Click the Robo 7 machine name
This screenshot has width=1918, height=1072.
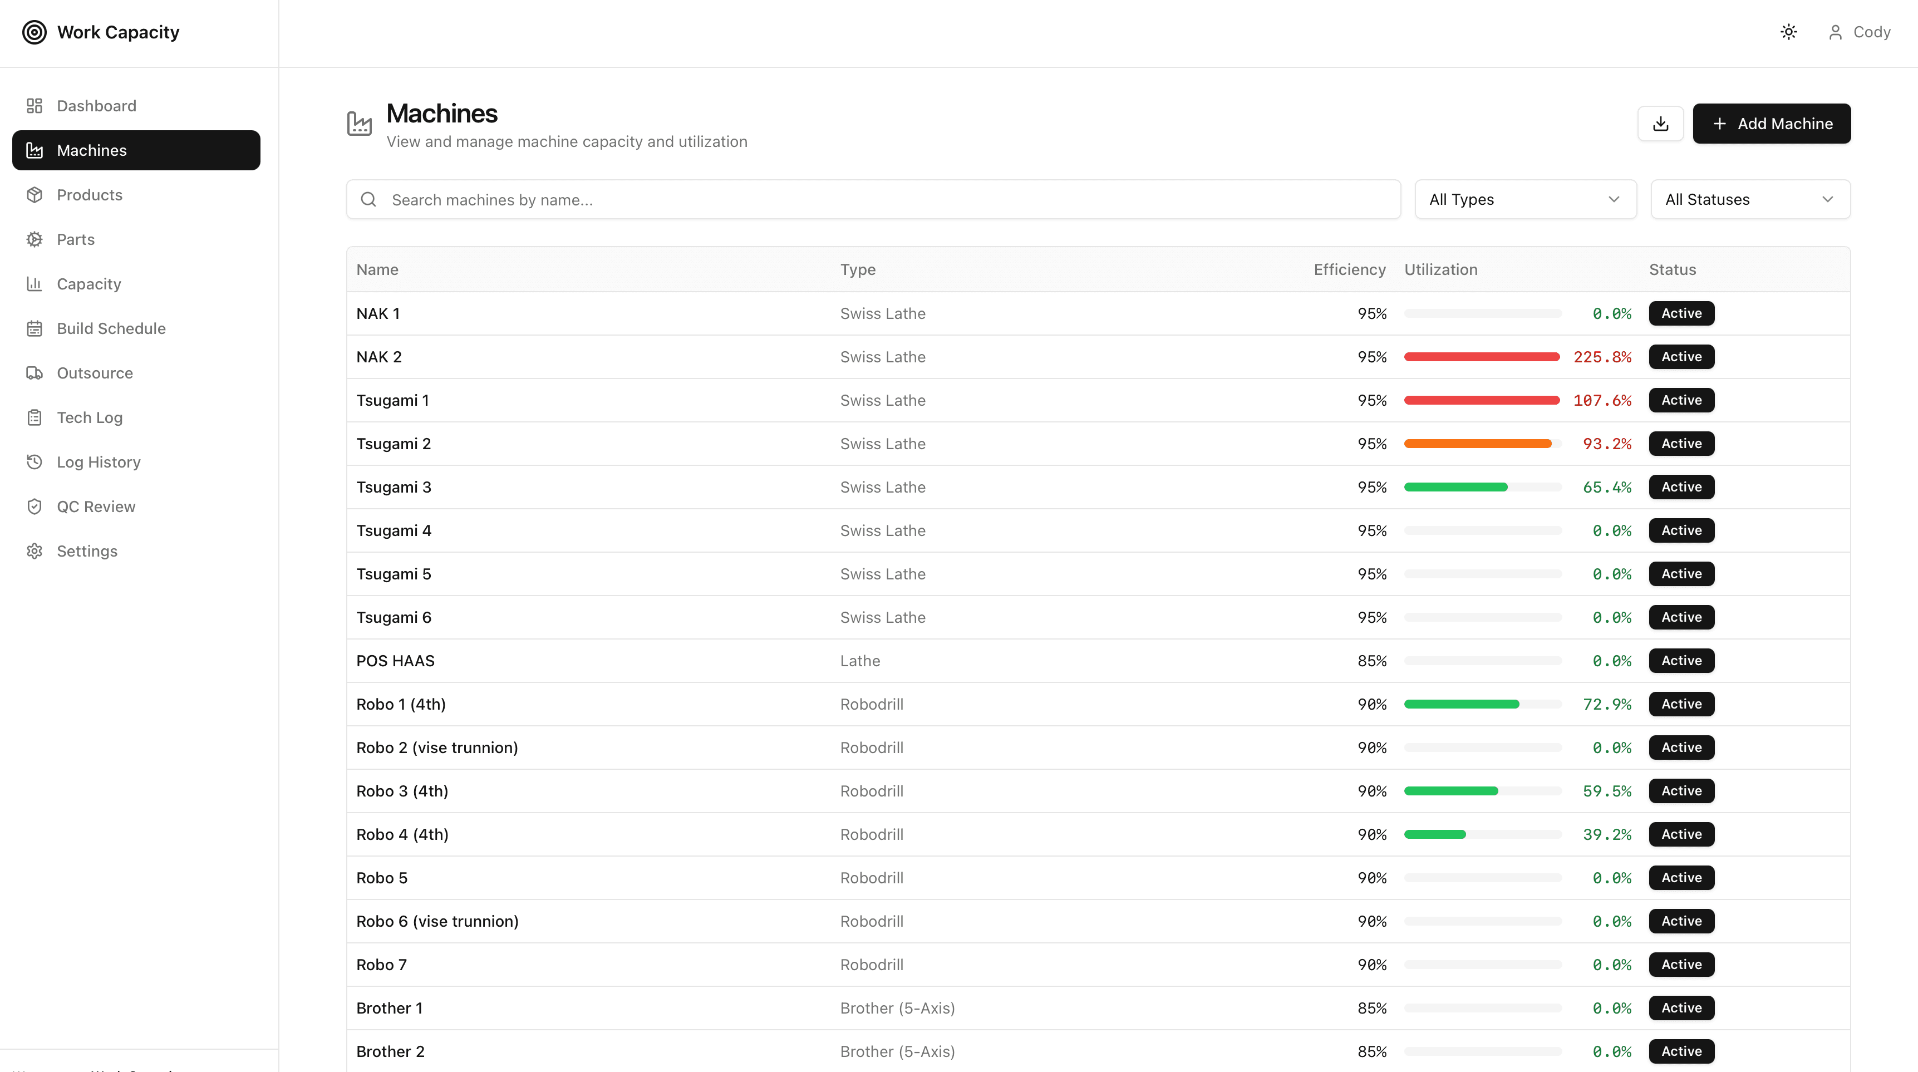[x=381, y=965]
